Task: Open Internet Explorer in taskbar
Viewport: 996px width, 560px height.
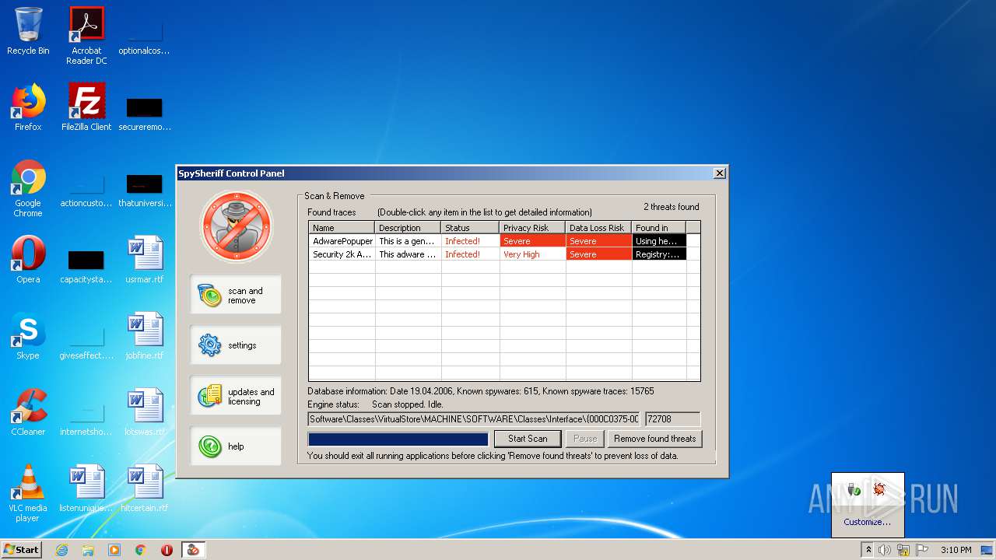Action: [x=62, y=550]
